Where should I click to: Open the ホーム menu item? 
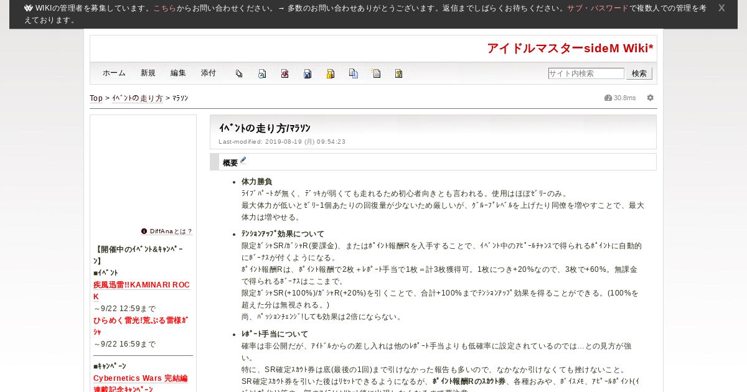[115, 73]
